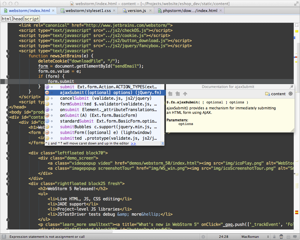Click the editor horizontal scrollbar
The width and height of the screenshot is (300, 240).
click(61, 232)
